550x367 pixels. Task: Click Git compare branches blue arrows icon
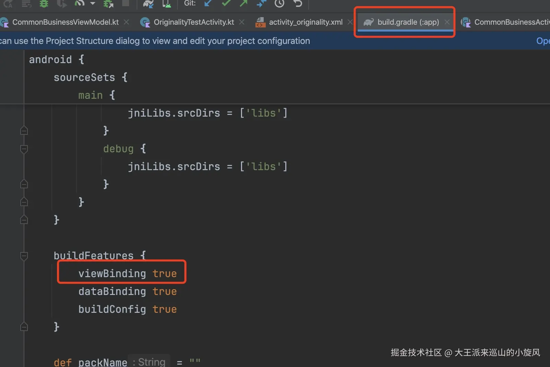[x=261, y=3]
